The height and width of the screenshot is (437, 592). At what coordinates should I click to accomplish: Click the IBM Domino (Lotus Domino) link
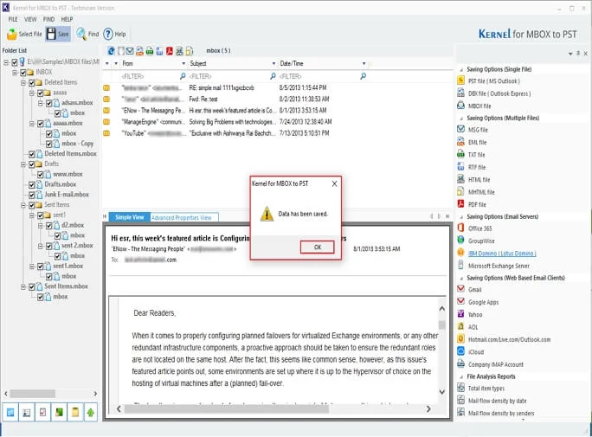502,254
